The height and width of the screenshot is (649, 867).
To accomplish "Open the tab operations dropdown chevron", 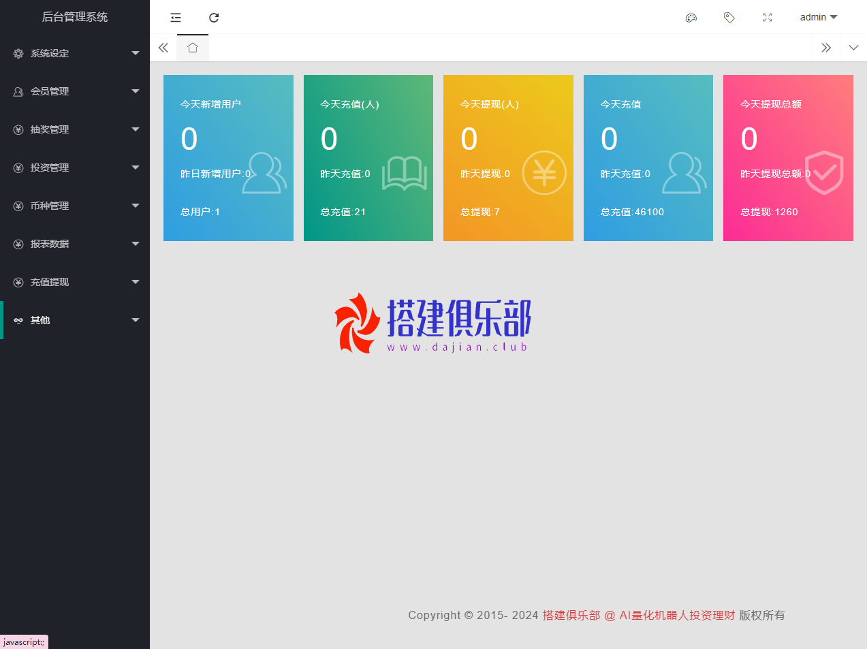I will click(853, 48).
